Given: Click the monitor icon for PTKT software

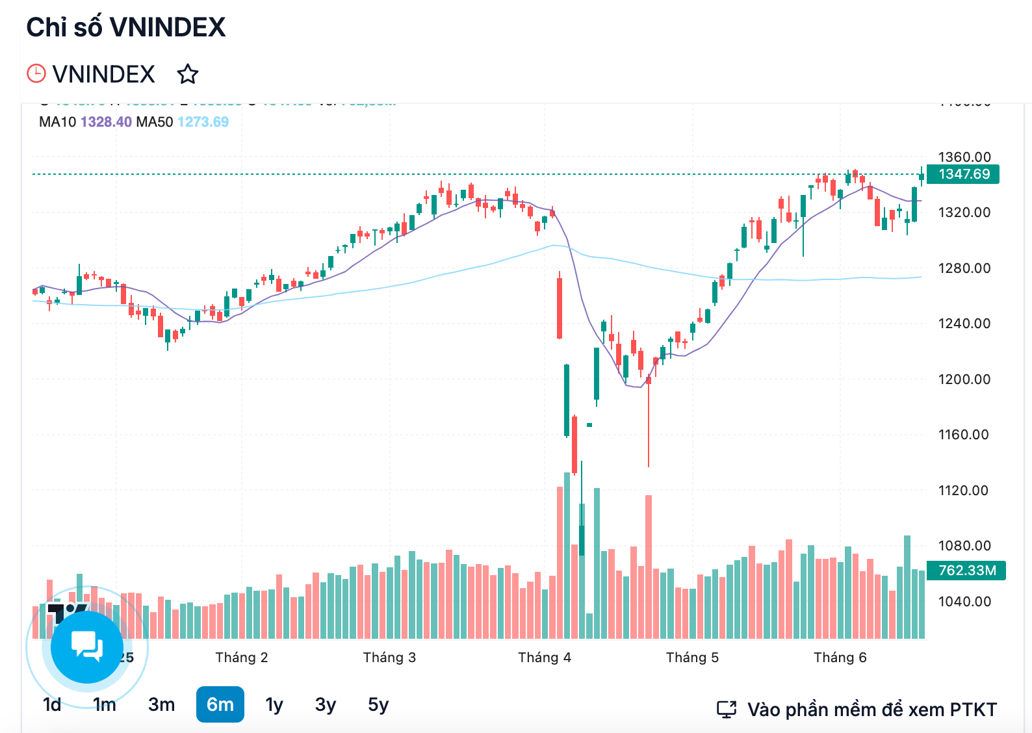Looking at the screenshot, I should point(727,710).
